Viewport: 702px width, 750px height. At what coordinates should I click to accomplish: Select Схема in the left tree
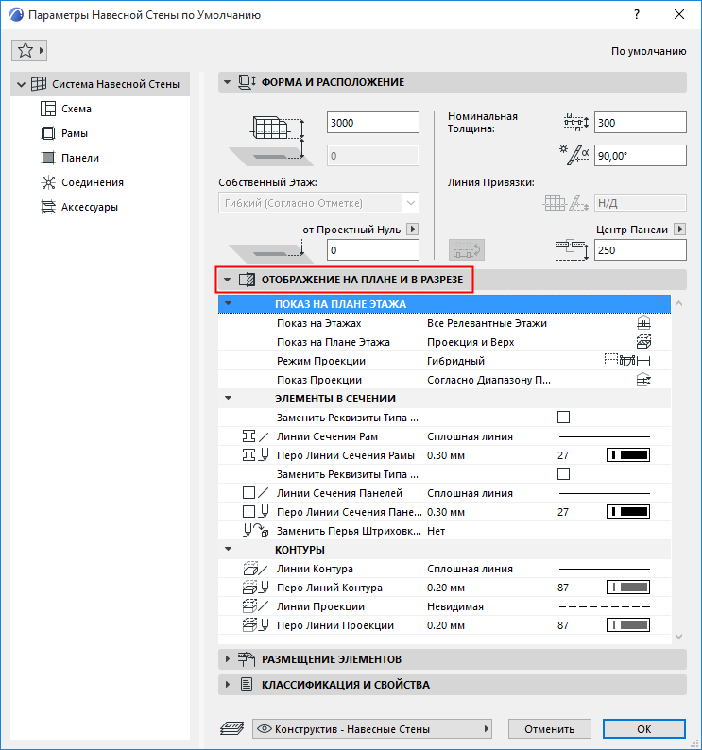[x=77, y=109]
